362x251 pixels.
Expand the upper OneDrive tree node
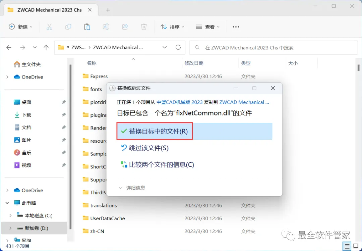[x=7, y=77]
